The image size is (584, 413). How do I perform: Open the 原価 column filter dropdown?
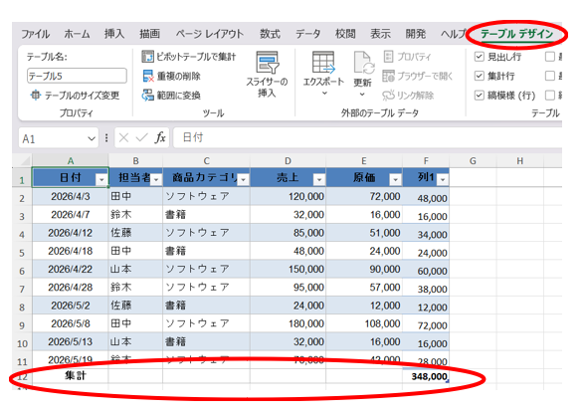(395, 179)
